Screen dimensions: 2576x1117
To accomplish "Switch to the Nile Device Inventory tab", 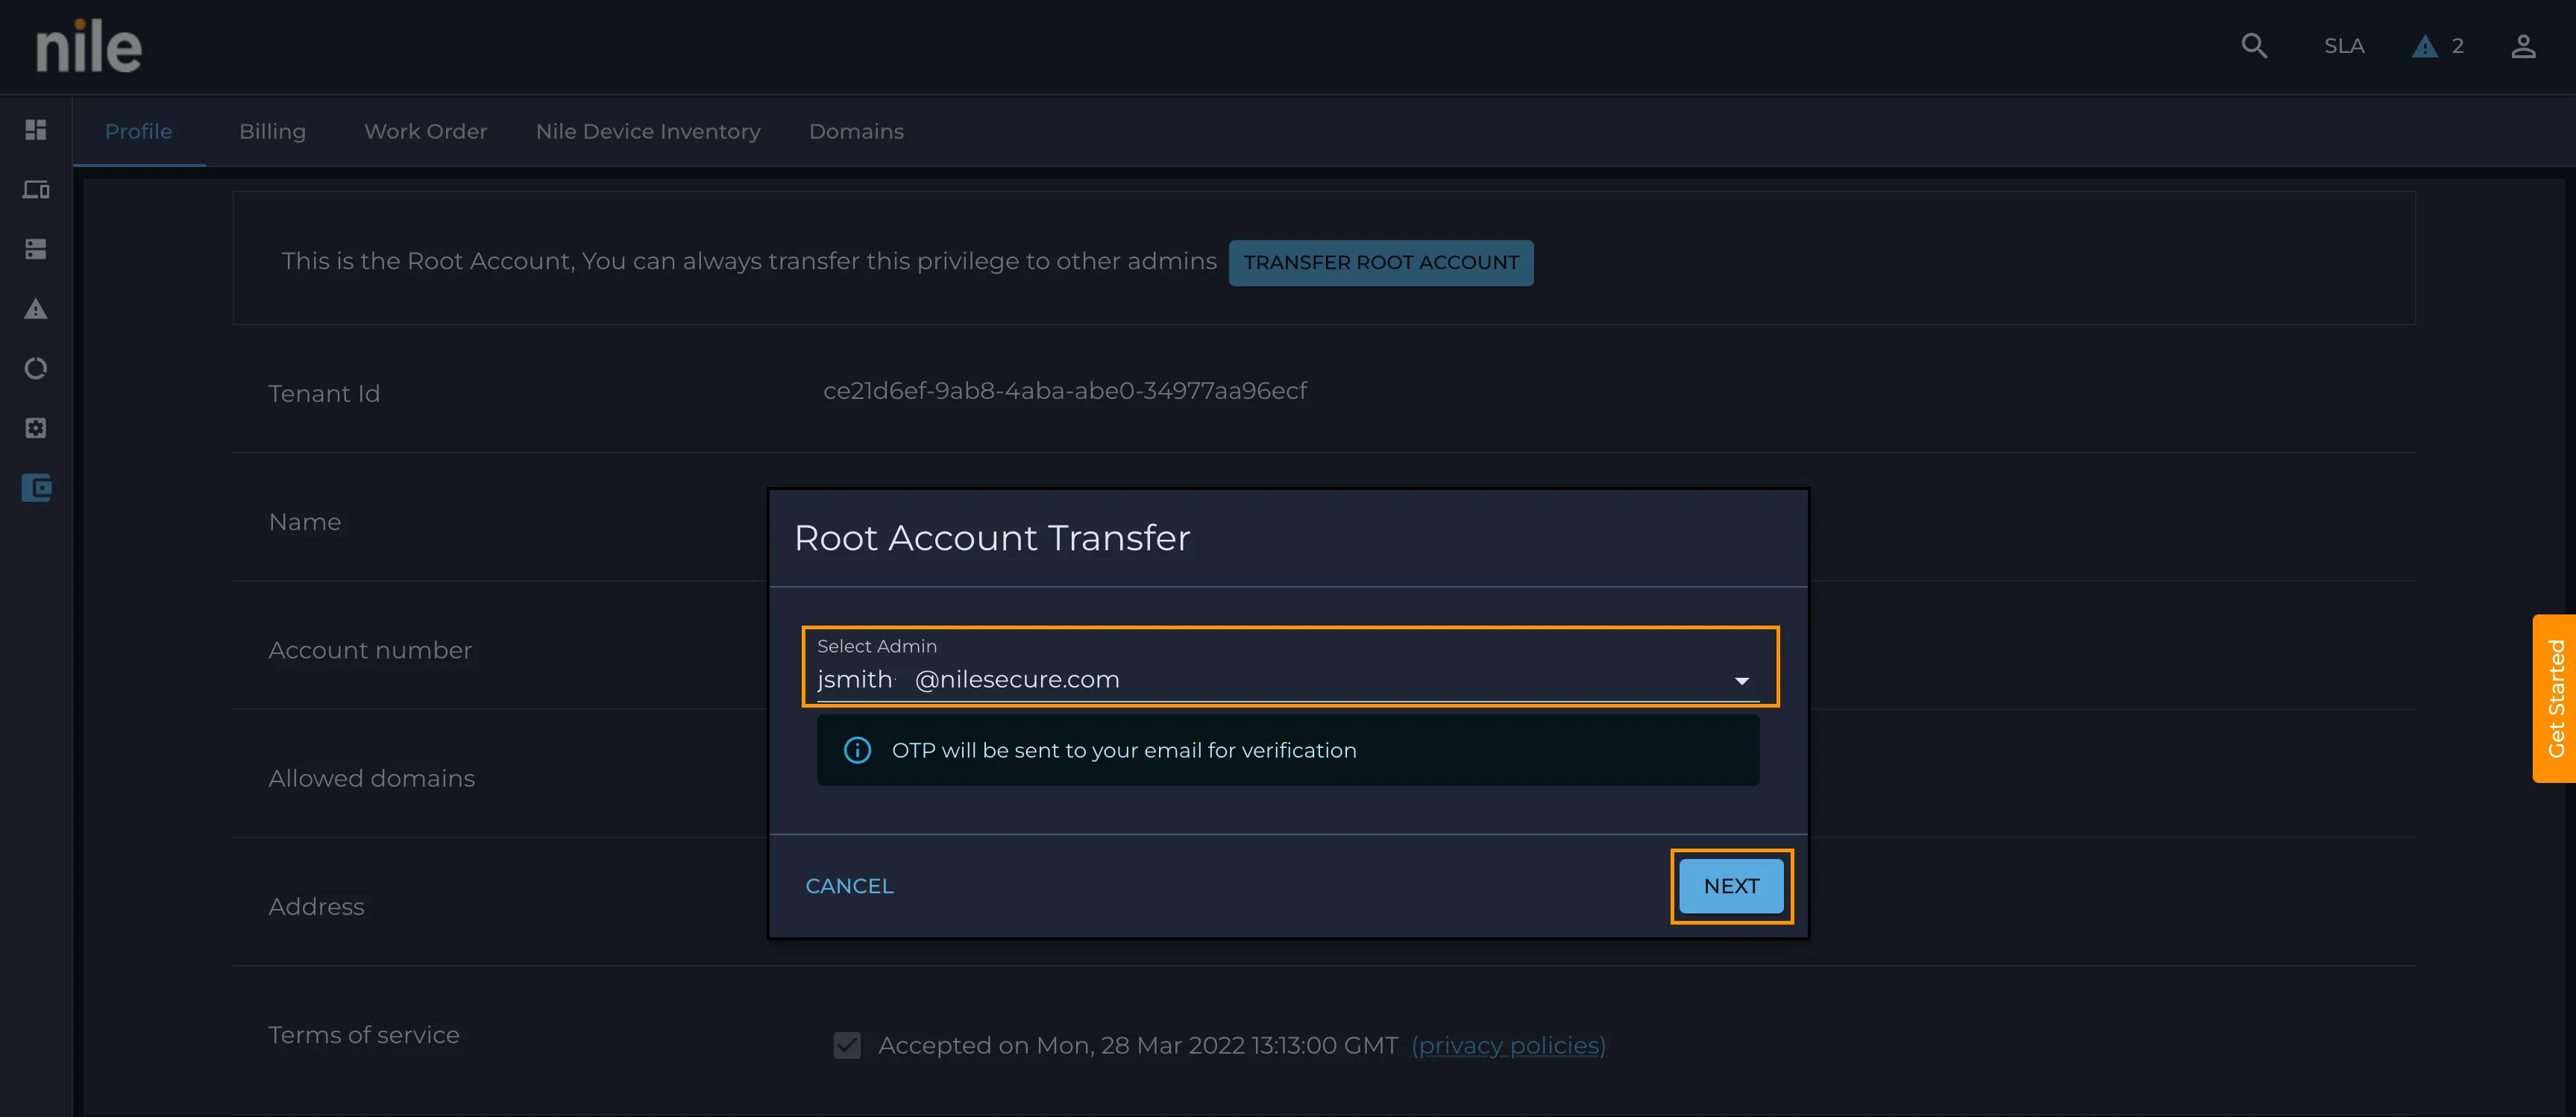I will [x=648, y=132].
